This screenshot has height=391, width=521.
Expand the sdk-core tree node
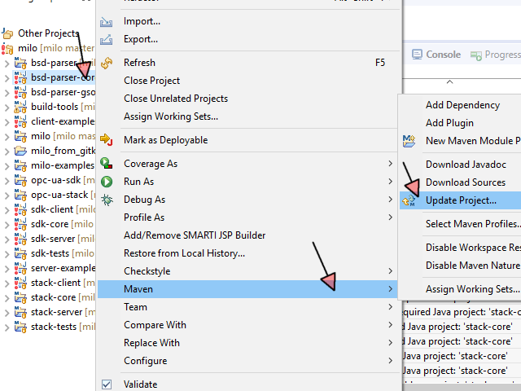[7, 224]
